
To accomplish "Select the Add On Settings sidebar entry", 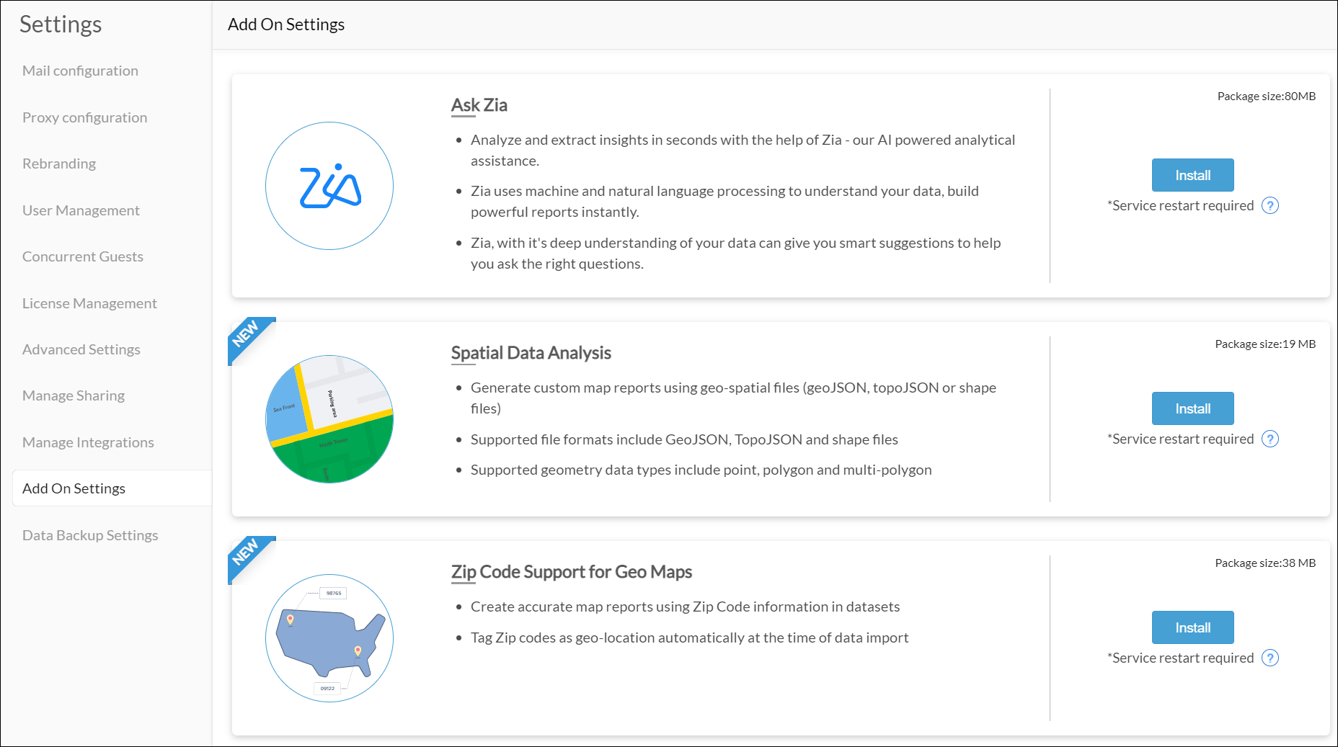I will (74, 488).
